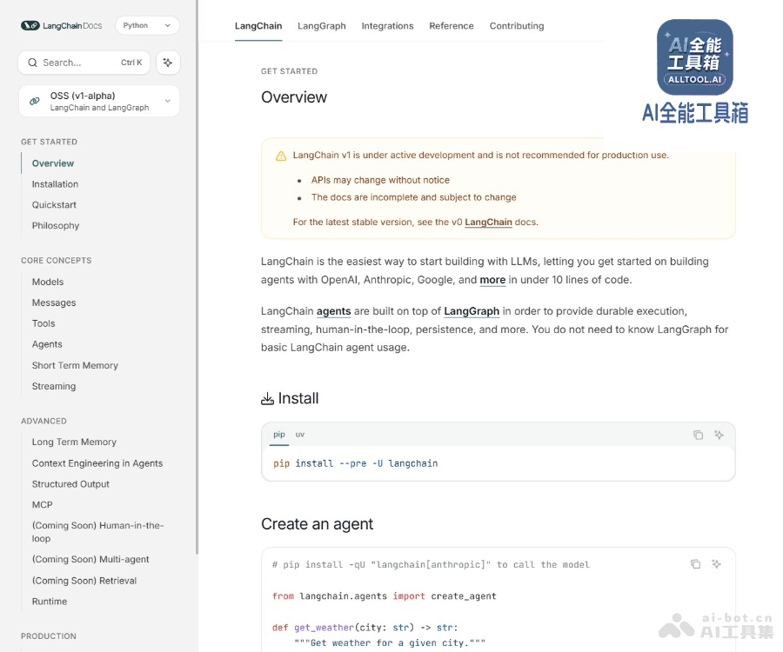Open the Runtime page
This screenshot has height=652, width=783.
click(x=50, y=602)
